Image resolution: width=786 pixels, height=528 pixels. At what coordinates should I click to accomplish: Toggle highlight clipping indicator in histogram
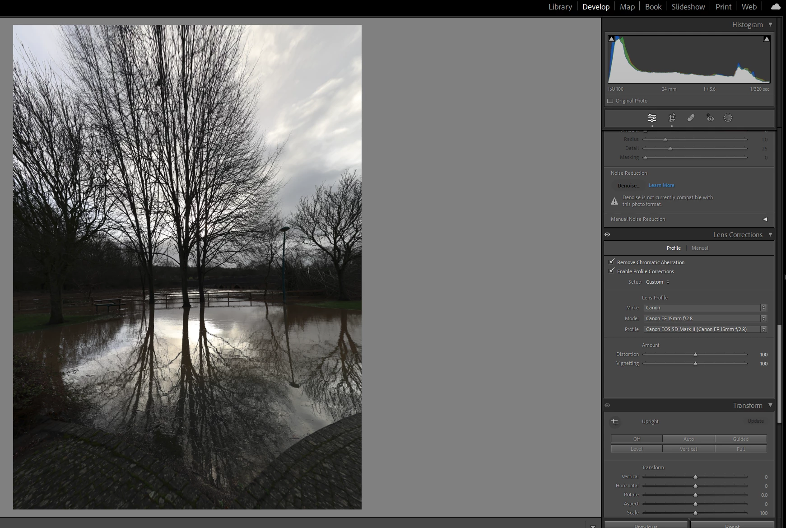767,39
